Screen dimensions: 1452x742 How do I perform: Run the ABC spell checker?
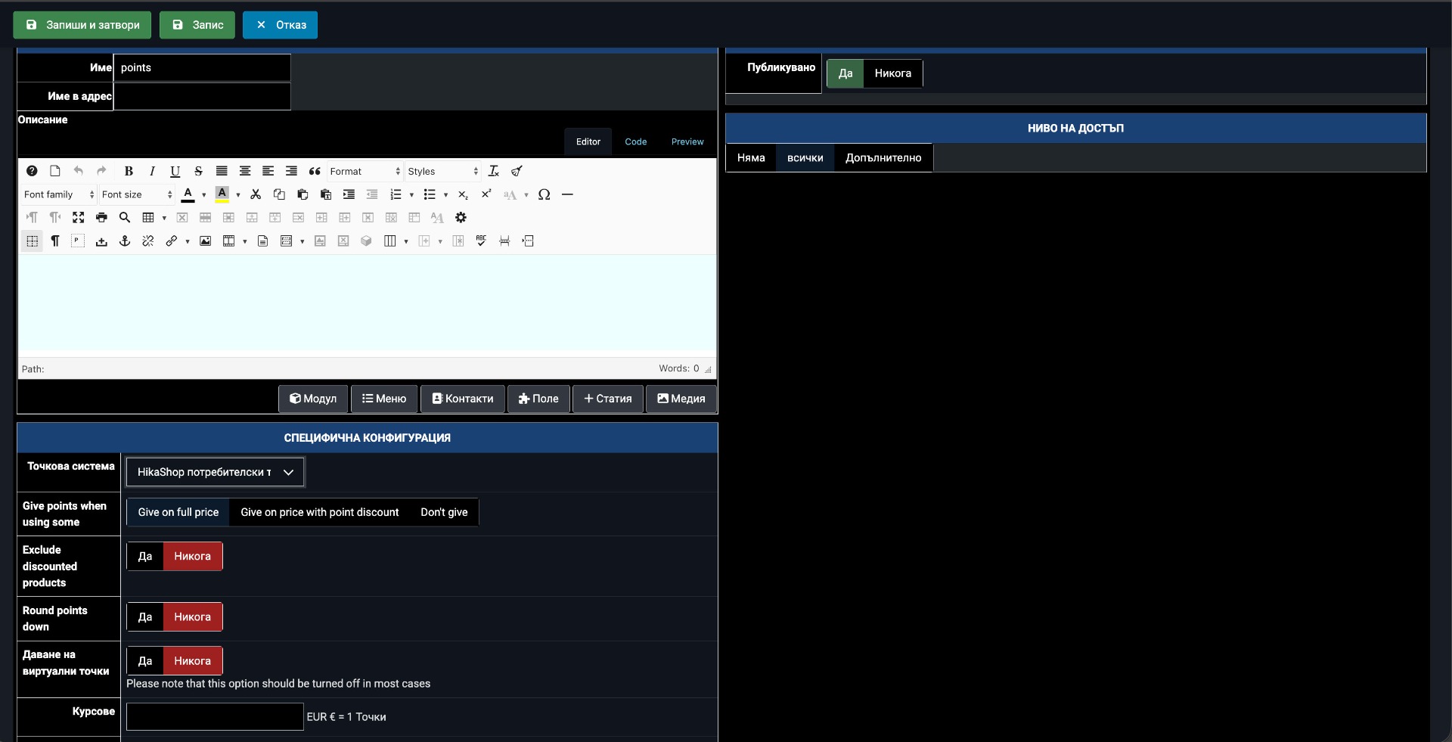pos(481,241)
